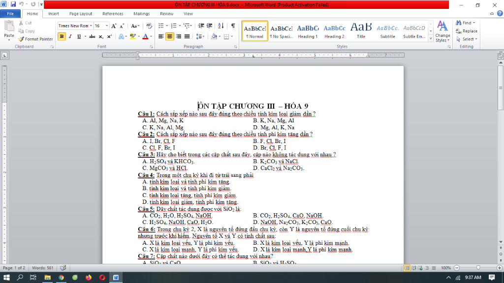
Task: Open the File tab
Action: [10, 14]
